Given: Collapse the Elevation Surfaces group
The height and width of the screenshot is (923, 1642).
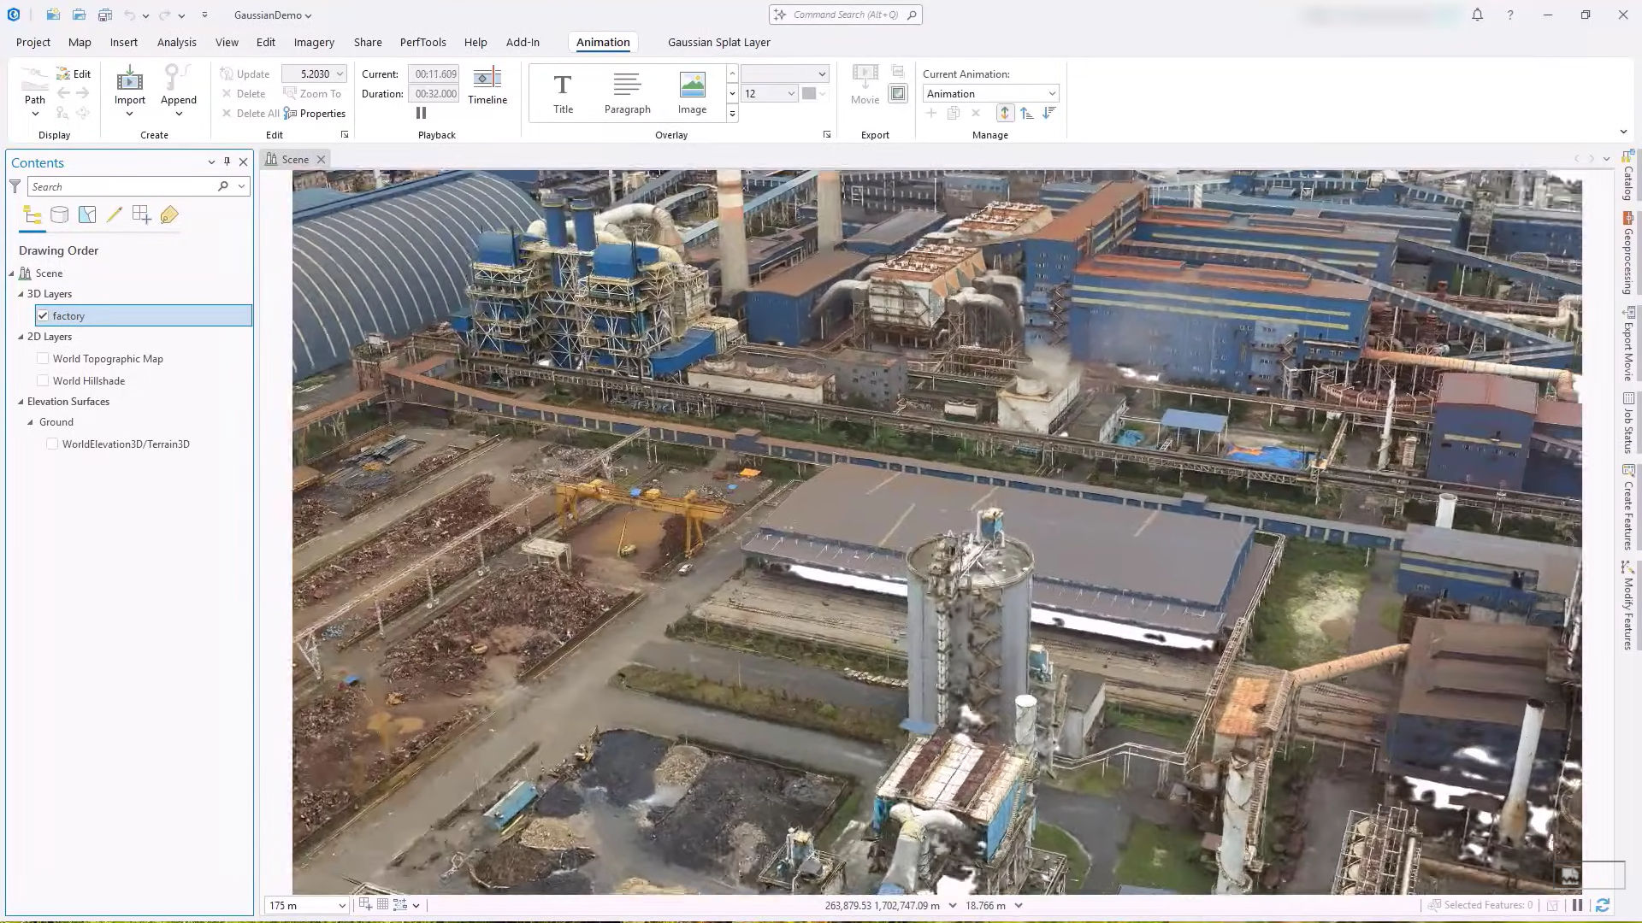Looking at the screenshot, I should click(21, 401).
